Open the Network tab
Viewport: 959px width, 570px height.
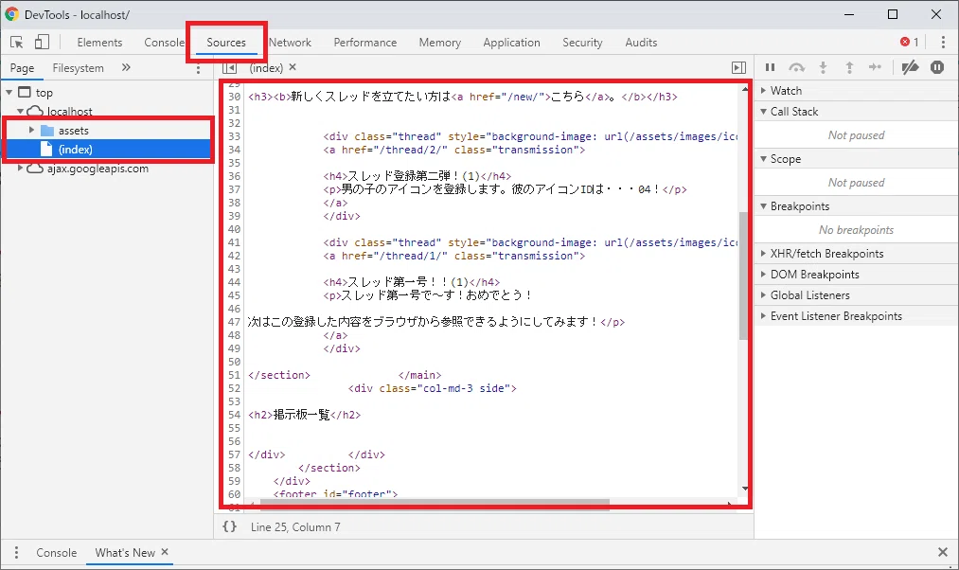coord(290,43)
